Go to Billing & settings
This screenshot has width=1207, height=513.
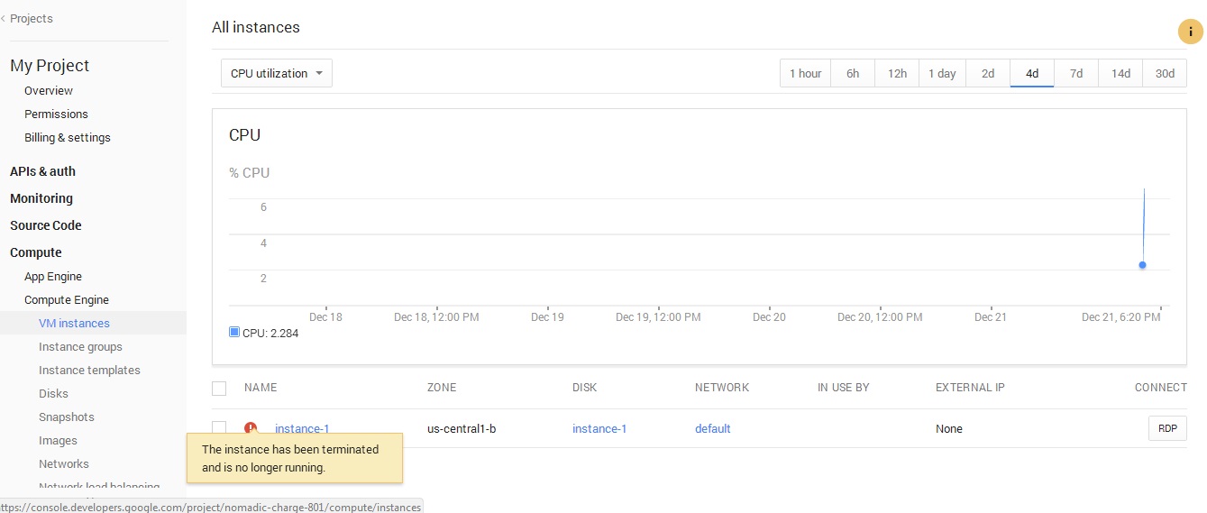pos(68,138)
